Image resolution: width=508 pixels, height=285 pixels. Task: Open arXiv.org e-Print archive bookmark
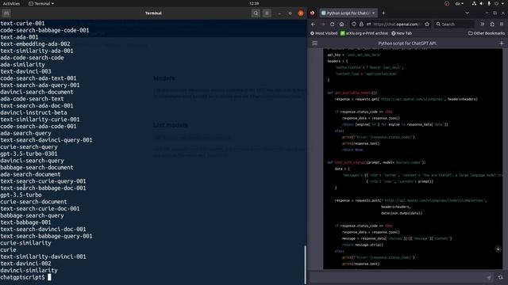(364, 33)
